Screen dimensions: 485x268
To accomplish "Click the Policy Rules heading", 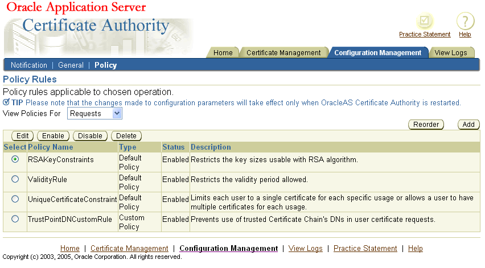I will pos(30,80).
